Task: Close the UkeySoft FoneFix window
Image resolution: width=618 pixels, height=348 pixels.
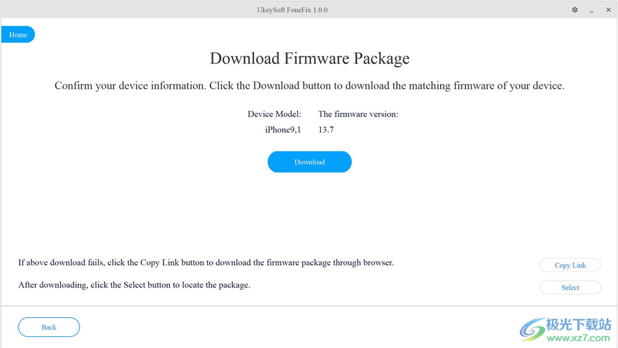Action: pos(609,10)
